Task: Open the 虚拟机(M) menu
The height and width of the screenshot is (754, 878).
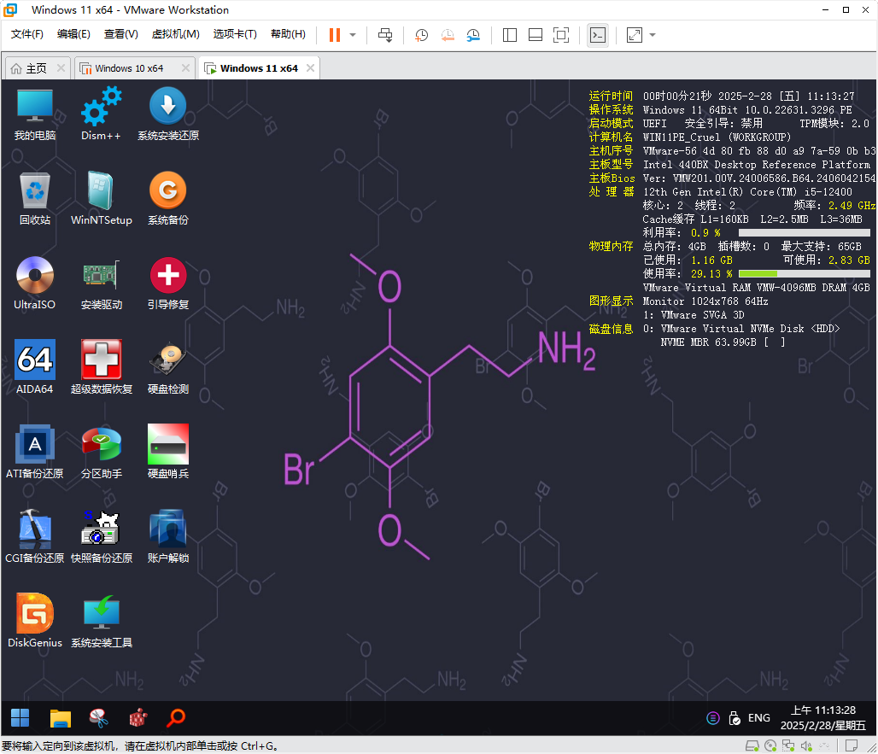Action: (x=175, y=34)
